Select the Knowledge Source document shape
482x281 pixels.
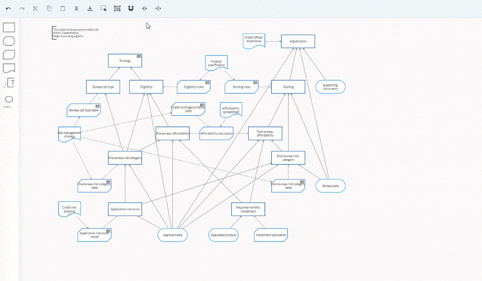9,68
